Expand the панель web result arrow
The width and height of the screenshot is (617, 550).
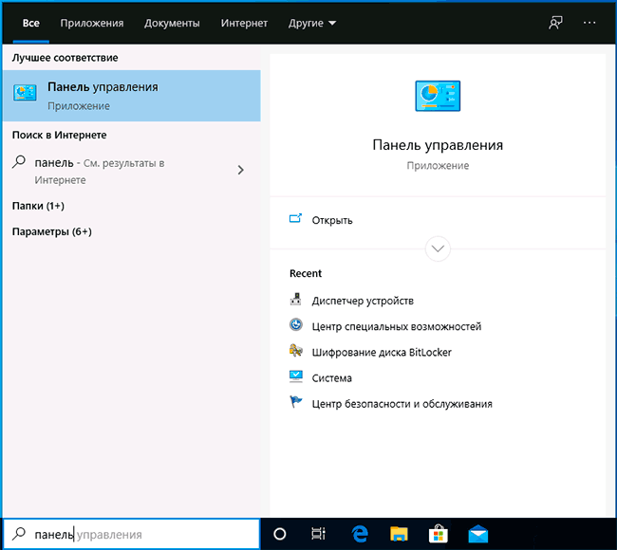(240, 170)
